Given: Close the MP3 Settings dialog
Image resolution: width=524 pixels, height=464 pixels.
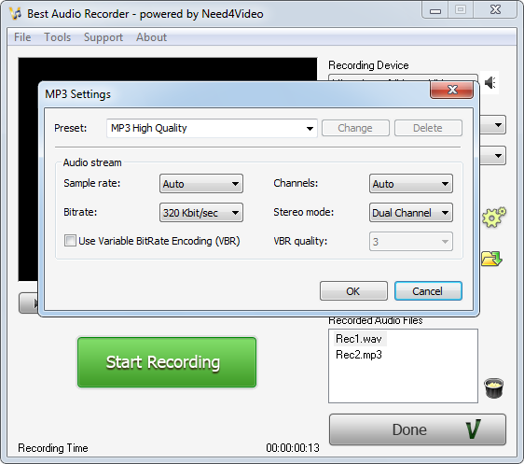Looking at the screenshot, I should [x=452, y=90].
